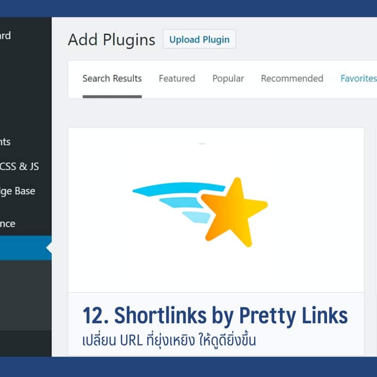This screenshot has width=377, height=377.
Task: Select the Popular tab
Action: pyautogui.click(x=228, y=79)
